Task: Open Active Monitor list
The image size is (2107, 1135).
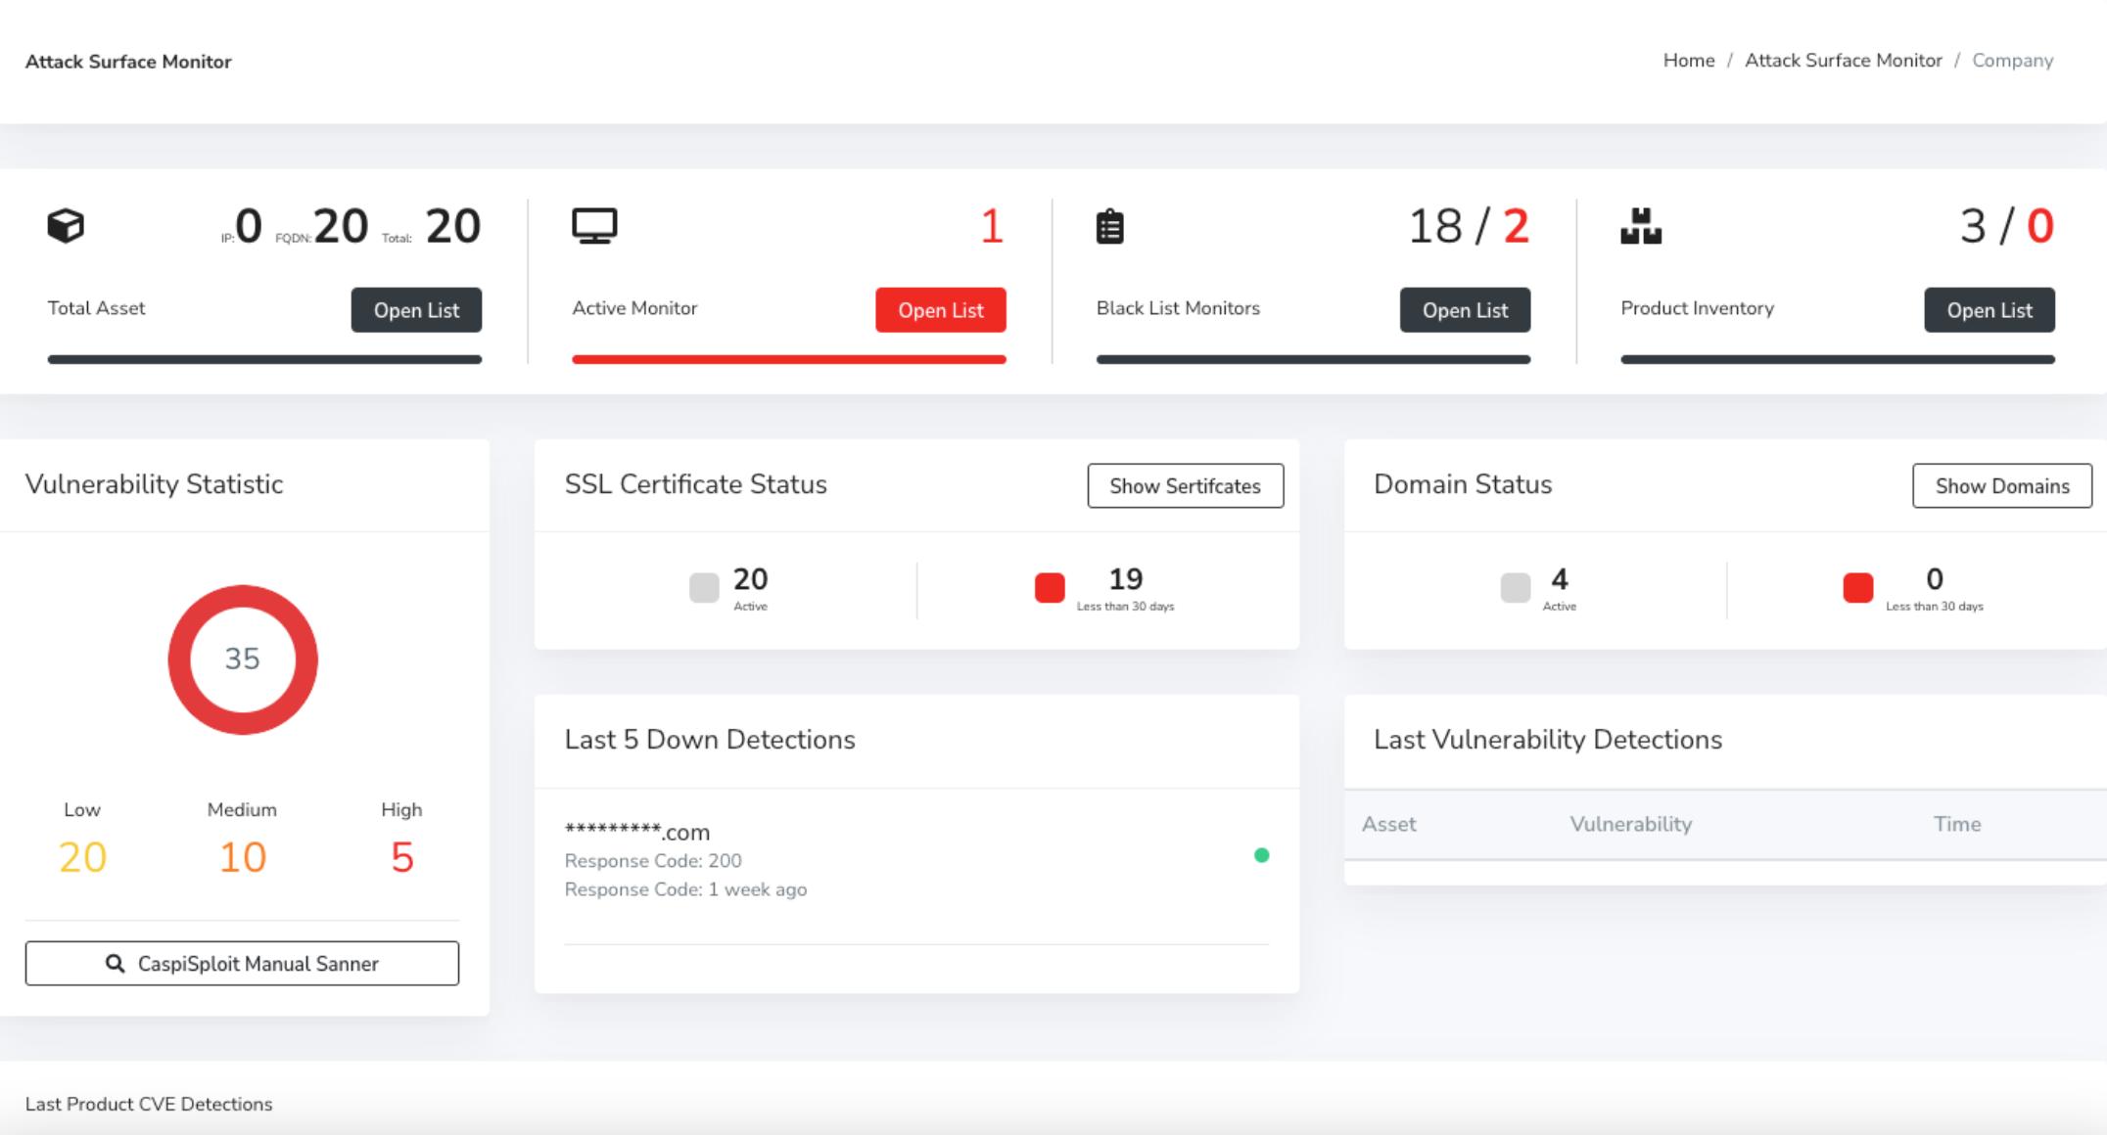Action: pos(942,309)
